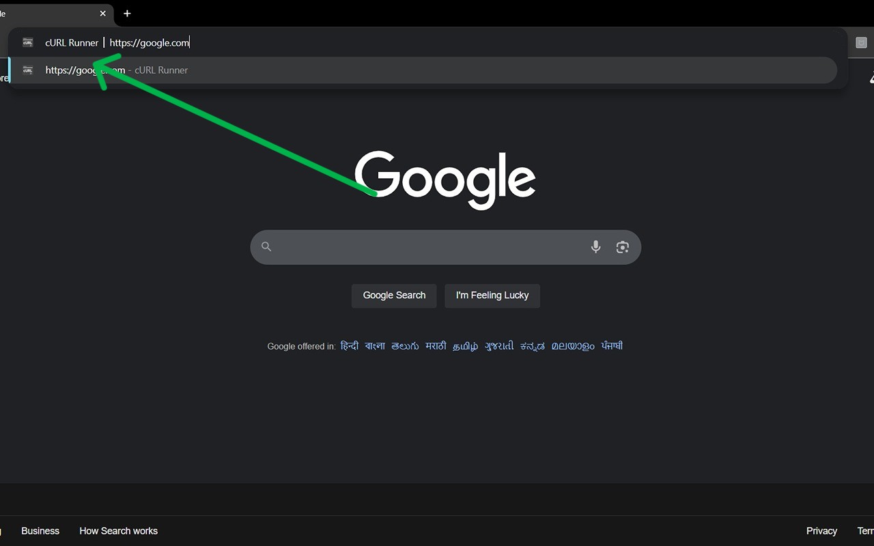This screenshot has width=874, height=546.
Task: Switch Google to Telugu (తెలుగు)
Action: point(405,346)
